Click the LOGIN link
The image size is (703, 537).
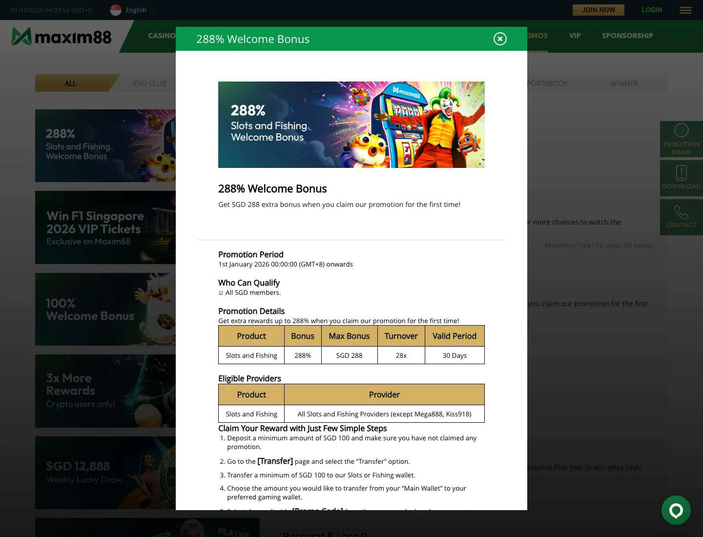(652, 10)
